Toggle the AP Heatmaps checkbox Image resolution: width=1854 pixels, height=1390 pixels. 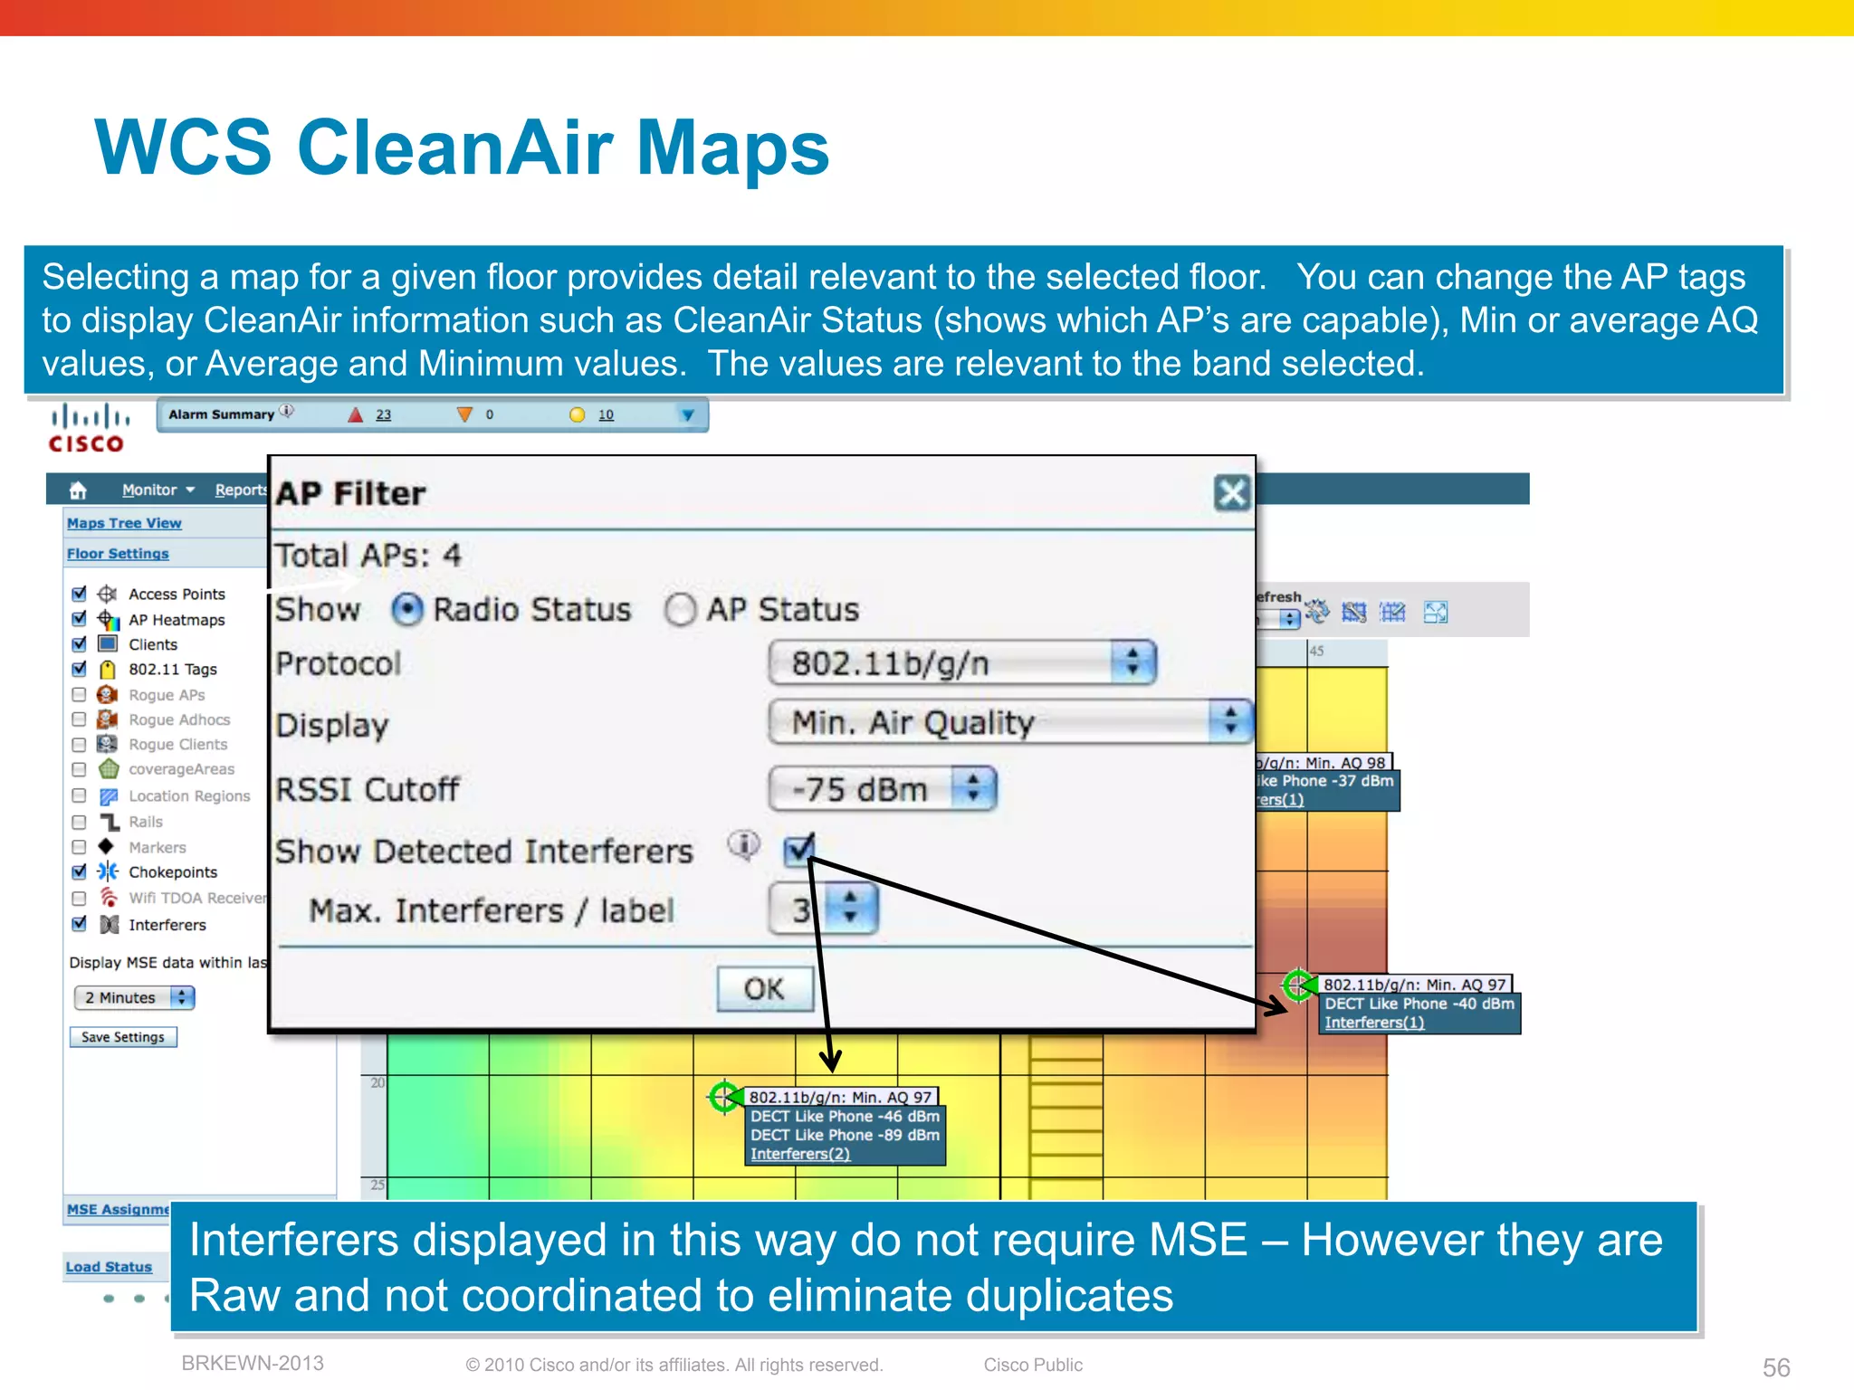pos(79,619)
